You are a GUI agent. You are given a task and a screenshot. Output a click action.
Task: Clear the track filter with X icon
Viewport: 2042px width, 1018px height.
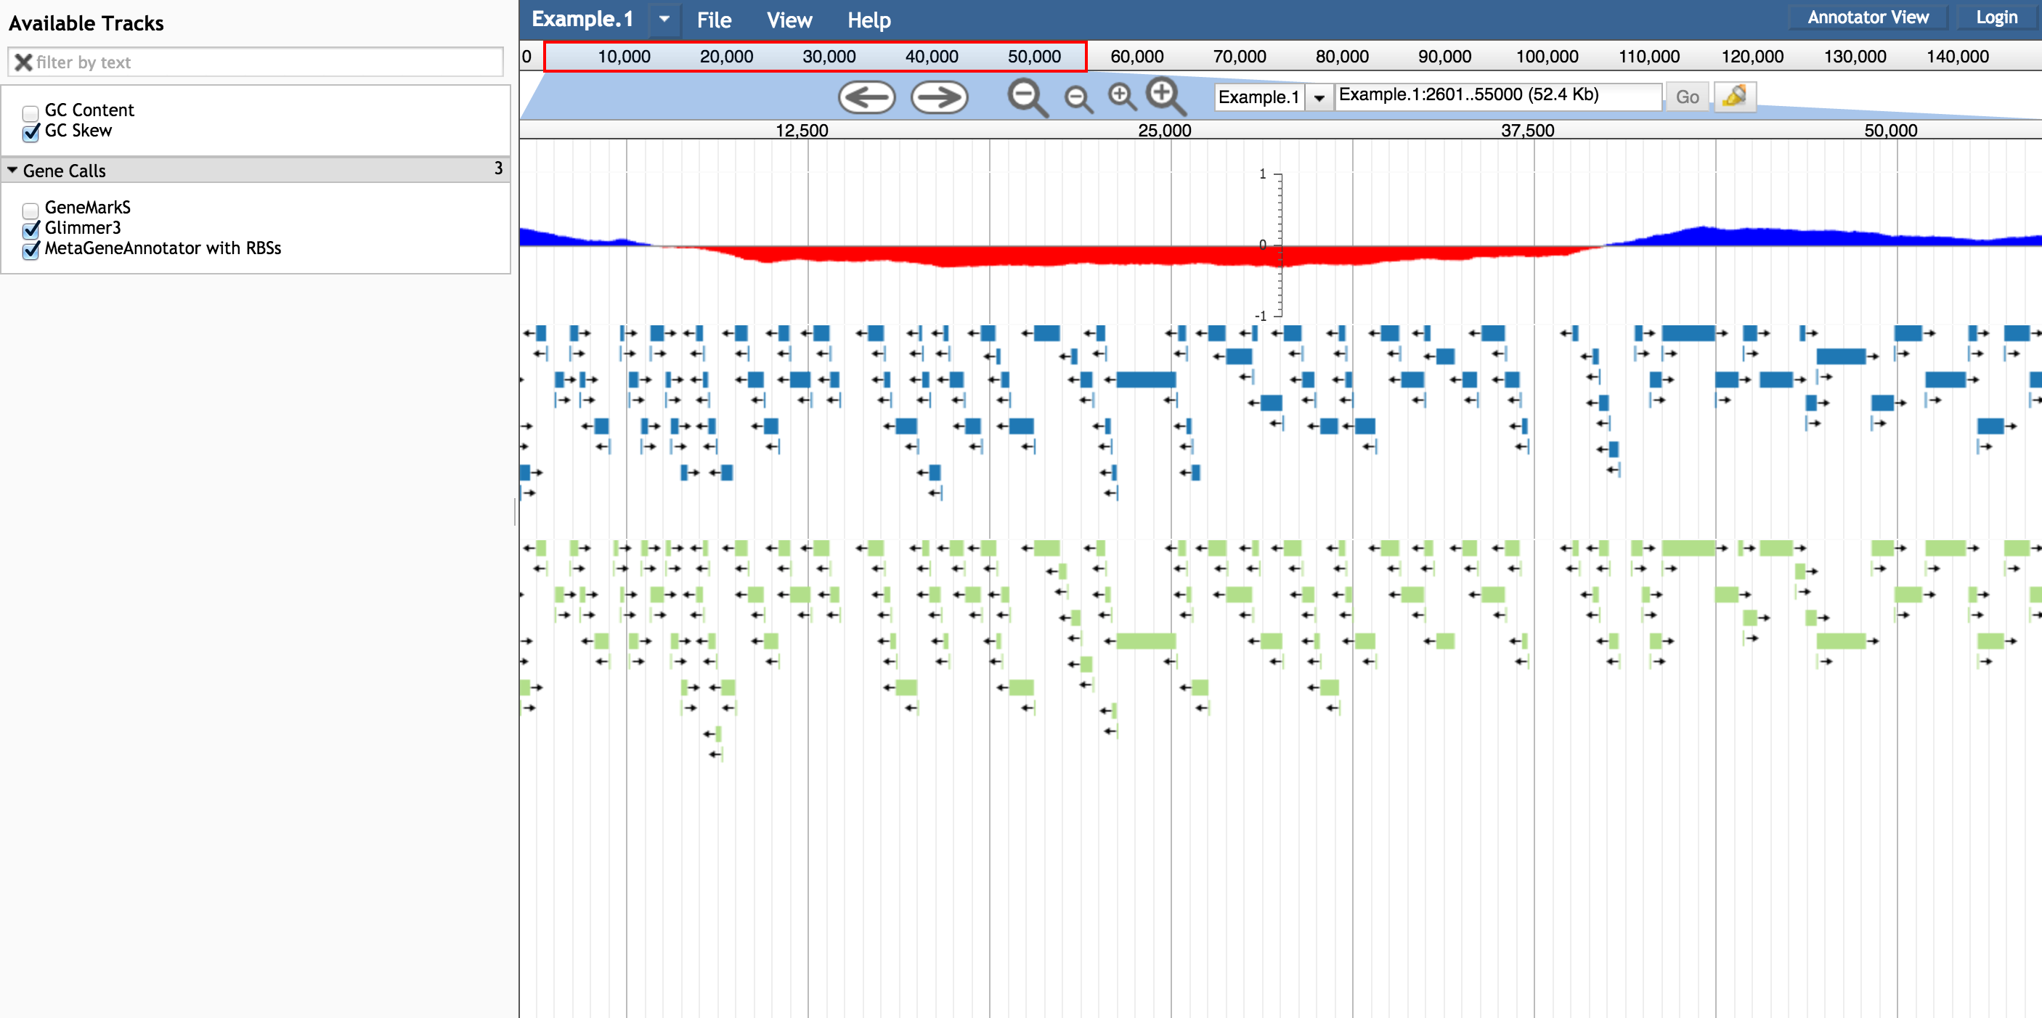click(24, 62)
